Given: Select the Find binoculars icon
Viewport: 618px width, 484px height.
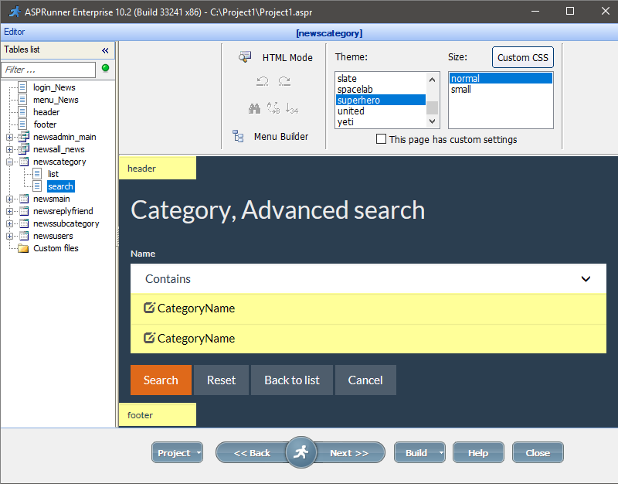Looking at the screenshot, I should coord(254,108).
